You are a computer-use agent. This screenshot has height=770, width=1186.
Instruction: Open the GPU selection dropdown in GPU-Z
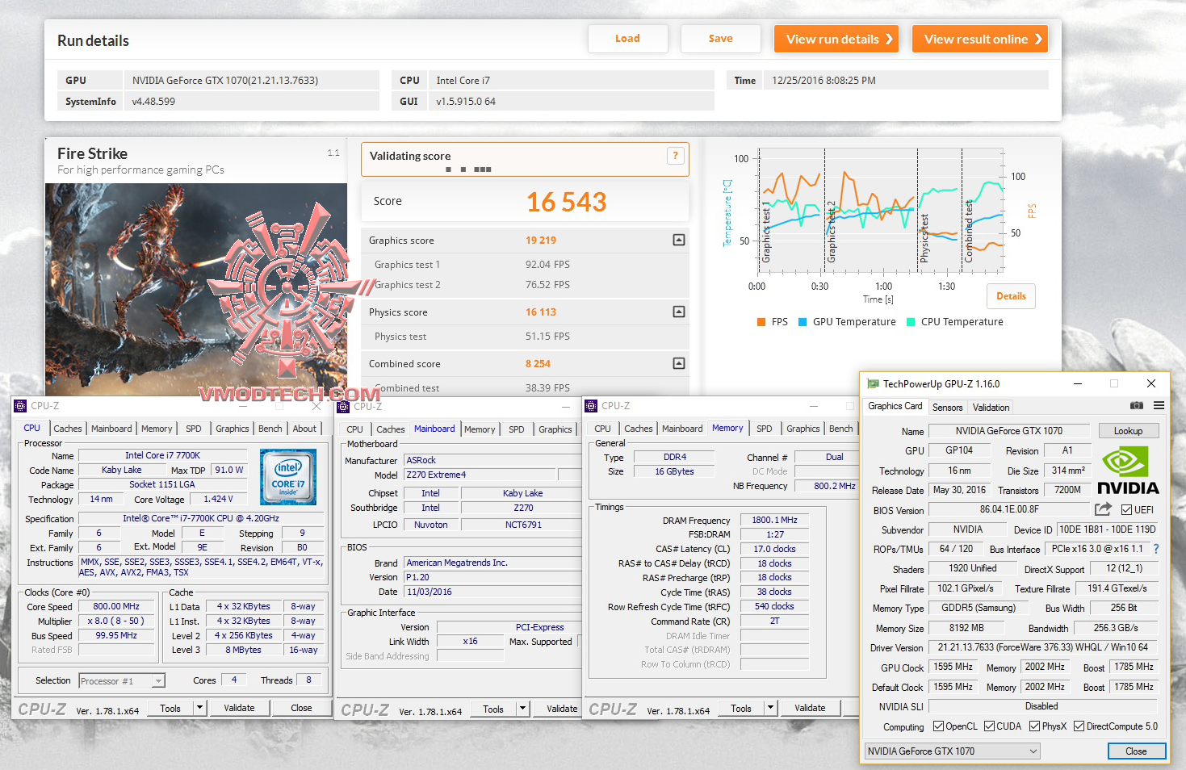click(952, 751)
